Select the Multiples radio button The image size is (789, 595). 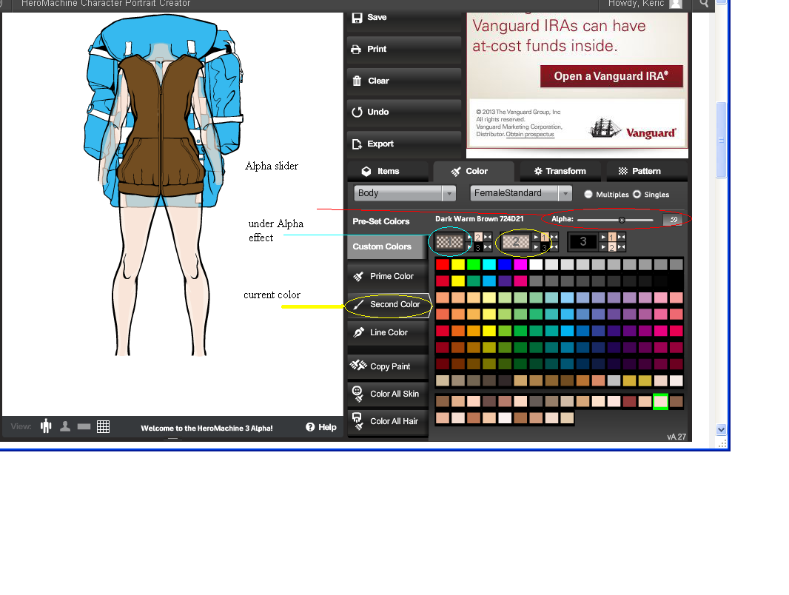point(588,195)
